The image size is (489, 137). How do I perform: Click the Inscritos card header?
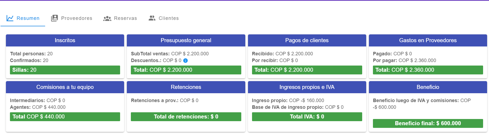tap(65, 40)
